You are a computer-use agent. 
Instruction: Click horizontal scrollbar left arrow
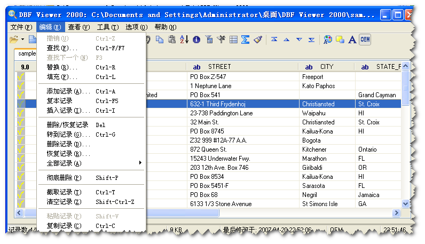tap(19, 213)
